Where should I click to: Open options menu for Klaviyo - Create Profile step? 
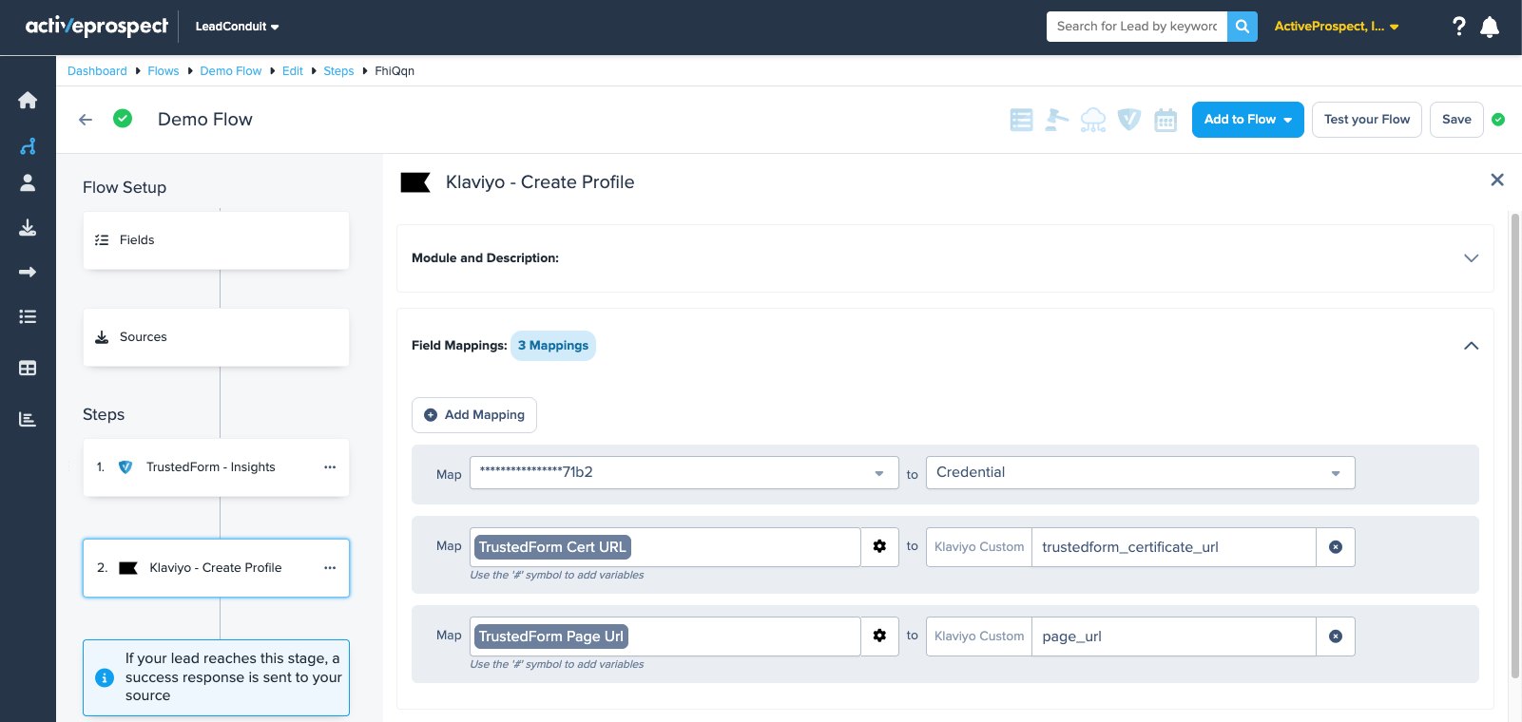pos(330,568)
